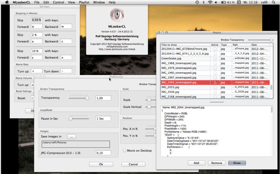This screenshot has width=280, height=174.
Task: Check Active for IMG_1990_tonemapped.jpg
Action: pyautogui.click(x=215, y=73)
